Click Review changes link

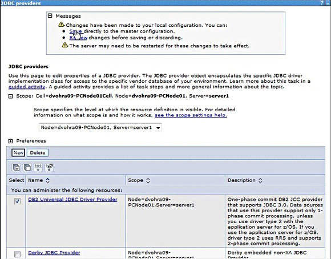pos(78,38)
